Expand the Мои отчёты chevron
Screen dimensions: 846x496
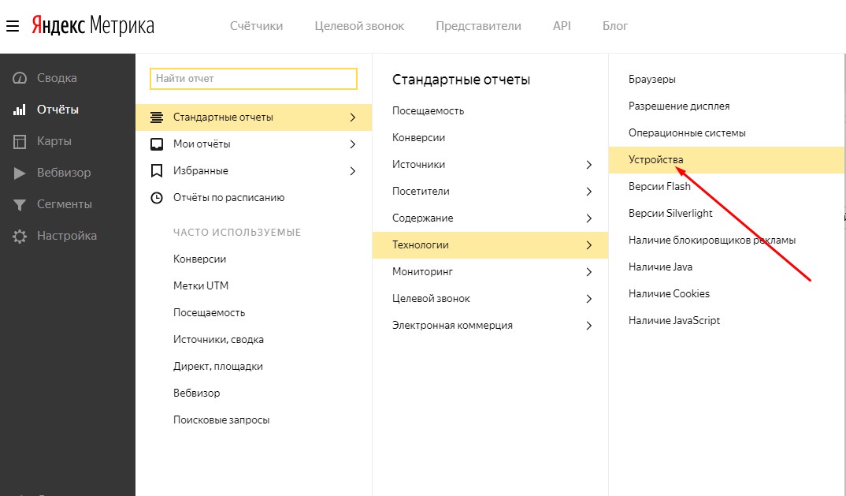coord(353,144)
